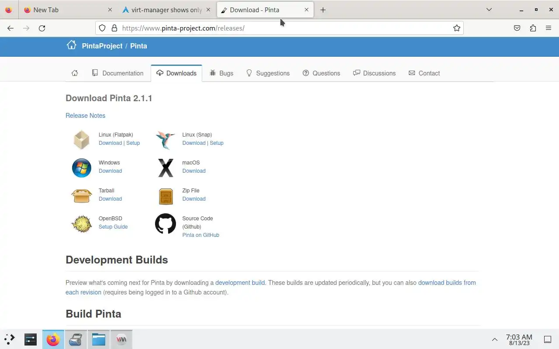Download the Tarball
Viewport: 559px width, 349px height.
tap(110, 199)
